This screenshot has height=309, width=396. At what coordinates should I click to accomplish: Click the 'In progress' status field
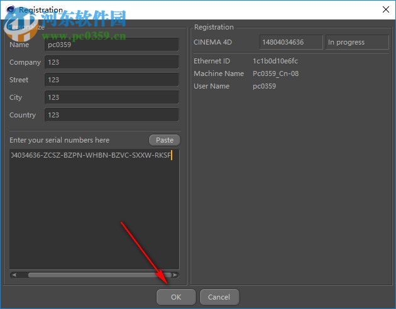coord(357,42)
